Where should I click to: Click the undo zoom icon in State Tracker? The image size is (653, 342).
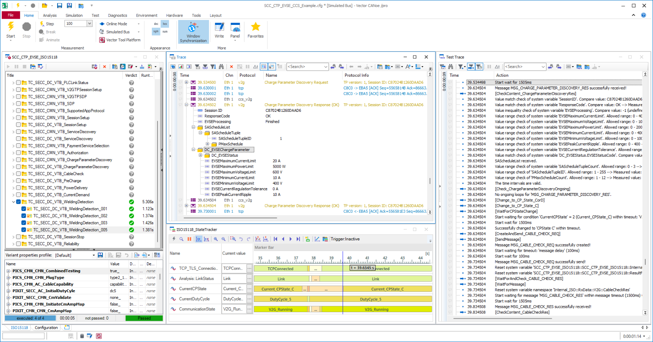(x=241, y=239)
